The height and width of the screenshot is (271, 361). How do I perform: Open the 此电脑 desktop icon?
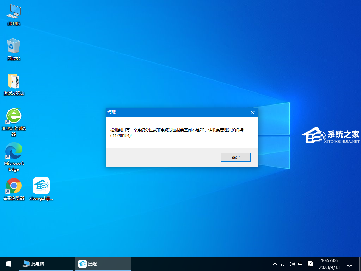pyautogui.click(x=14, y=15)
